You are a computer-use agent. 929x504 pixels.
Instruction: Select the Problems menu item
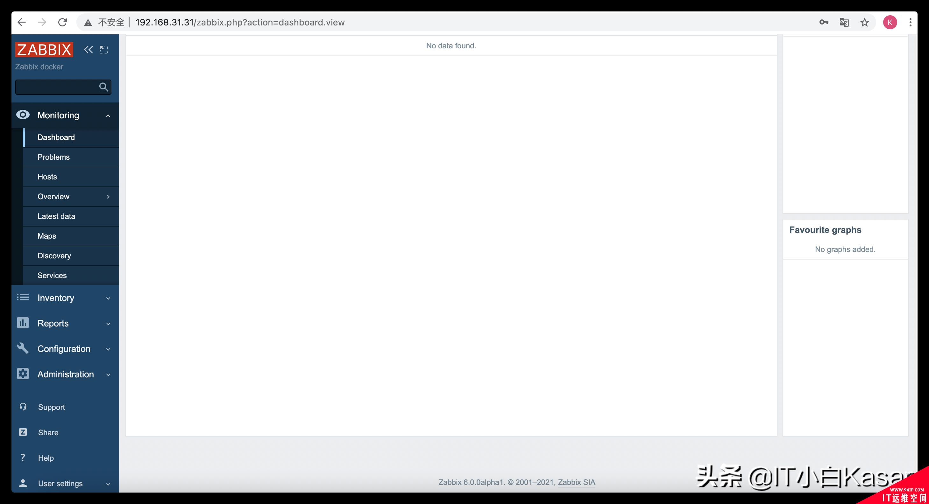pyautogui.click(x=53, y=157)
